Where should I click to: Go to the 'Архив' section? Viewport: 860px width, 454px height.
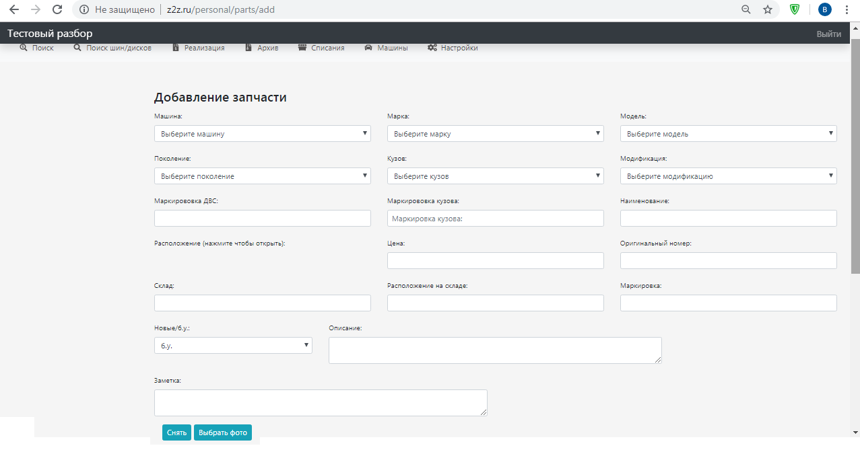coord(267,48)
